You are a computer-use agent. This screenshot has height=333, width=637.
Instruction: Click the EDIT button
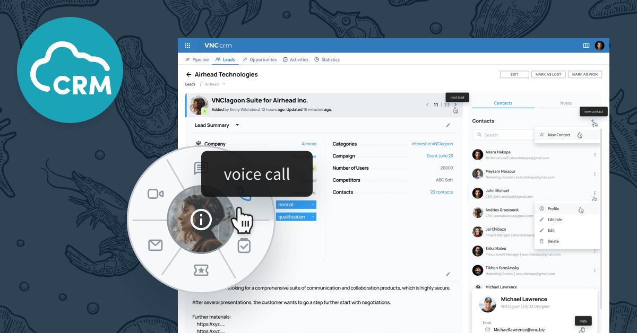(514, 75)
